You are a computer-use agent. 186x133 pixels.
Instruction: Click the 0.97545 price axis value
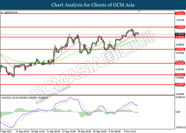click(x=180, y=53)
